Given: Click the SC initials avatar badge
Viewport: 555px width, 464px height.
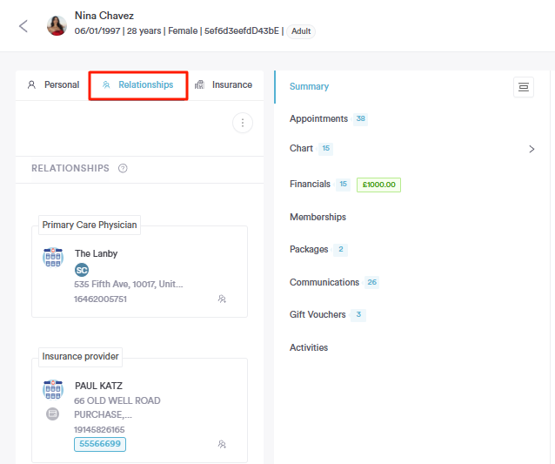Looking at the screenshot, I should click(82, 270).
